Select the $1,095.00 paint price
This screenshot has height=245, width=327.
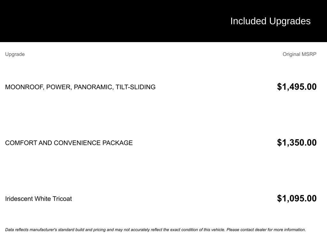(x=297, y=198)
